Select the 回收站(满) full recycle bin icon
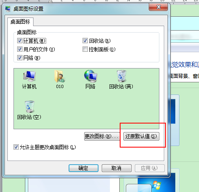This screenshot has height=192, width=199. point(121,76)
